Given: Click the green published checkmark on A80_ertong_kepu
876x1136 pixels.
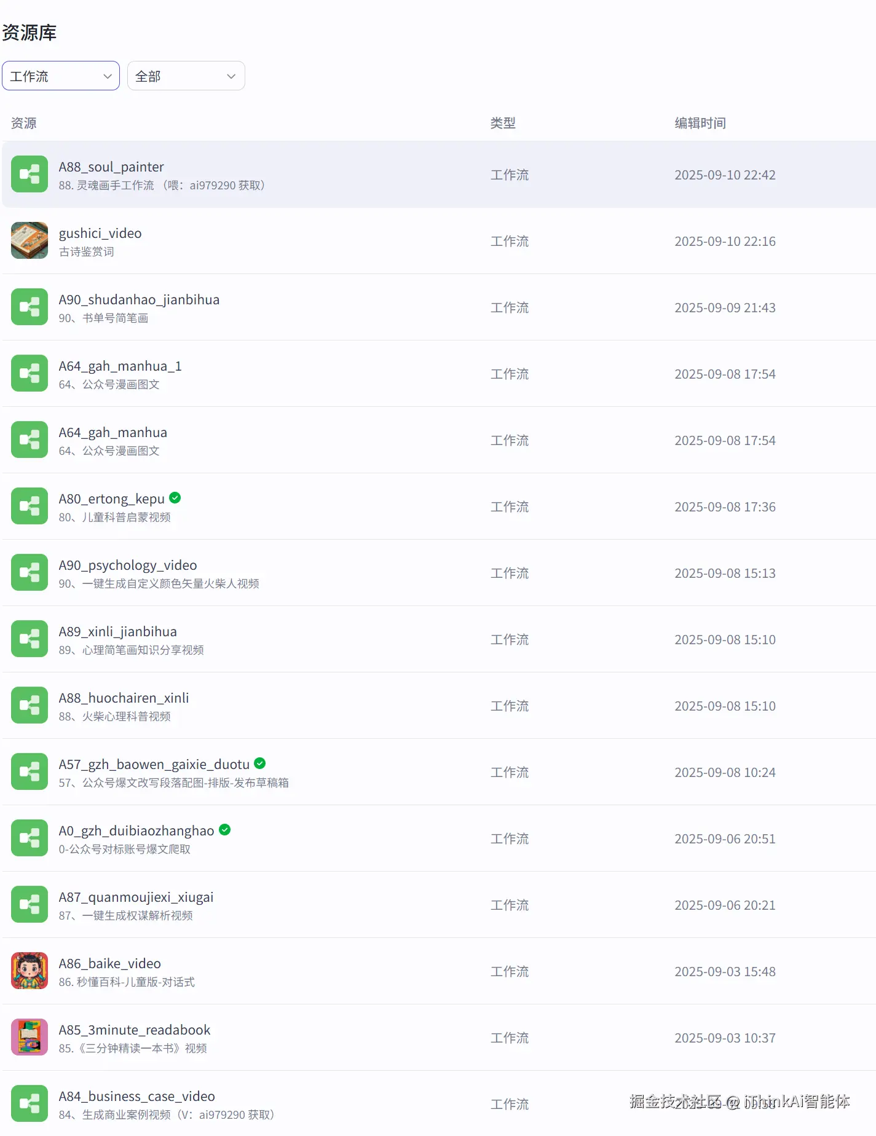Looking at the screenshot, I should (x=175, y=498).
